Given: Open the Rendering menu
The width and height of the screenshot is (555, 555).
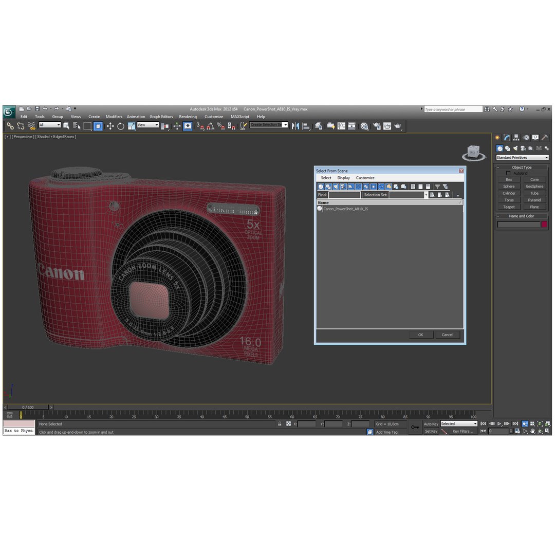Looking at the screenshot, I should click(188, 117).
